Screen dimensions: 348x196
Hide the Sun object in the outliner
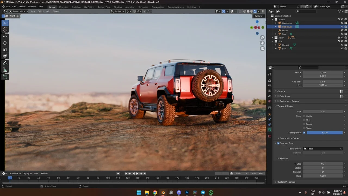[x=342, y=34]
